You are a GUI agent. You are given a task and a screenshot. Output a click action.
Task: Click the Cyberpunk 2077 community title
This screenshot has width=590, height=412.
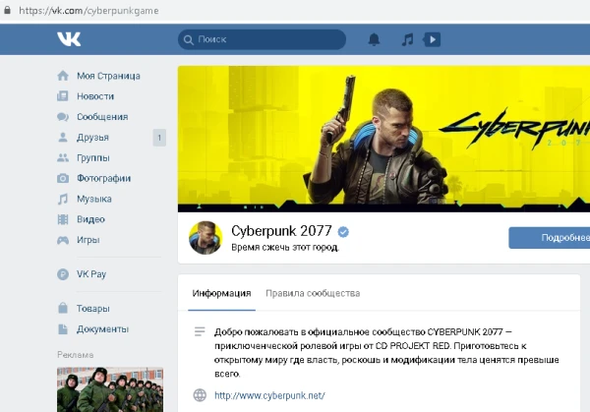point(281,231)
